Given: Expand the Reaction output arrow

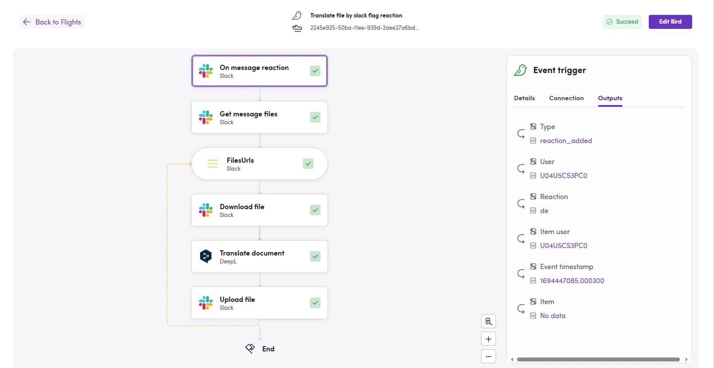Looking at the screenshot, I should (x=521, y=203).
